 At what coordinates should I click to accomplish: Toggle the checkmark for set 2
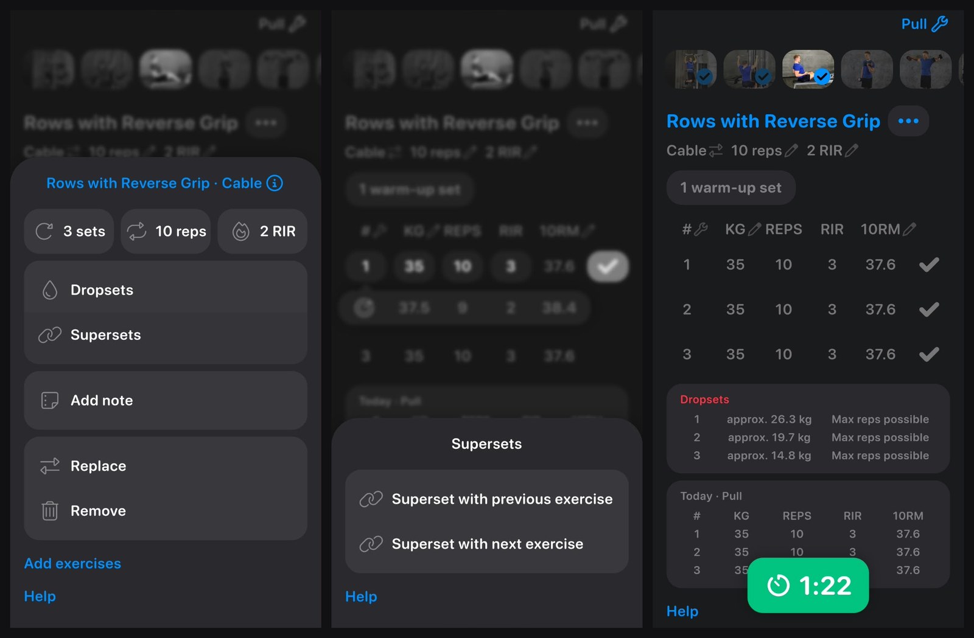coord(929,310)
